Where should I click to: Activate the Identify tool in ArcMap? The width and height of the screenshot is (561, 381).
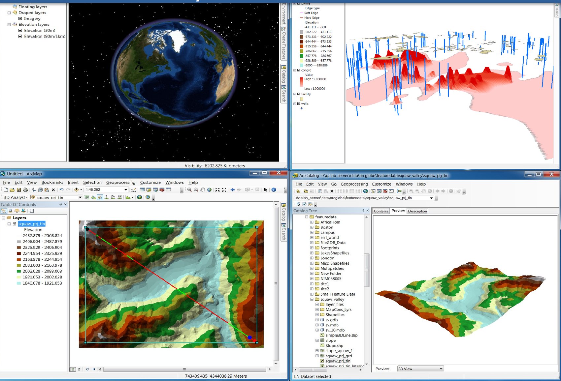click(274, 190)
